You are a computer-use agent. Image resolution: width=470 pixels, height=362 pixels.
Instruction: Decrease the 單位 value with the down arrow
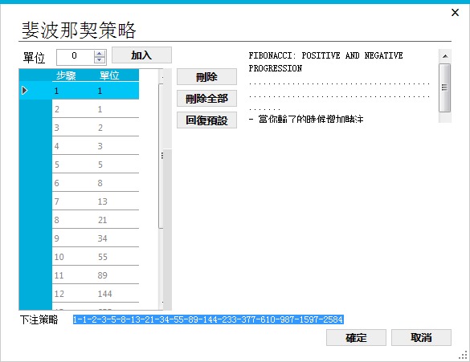click(99, 60)
